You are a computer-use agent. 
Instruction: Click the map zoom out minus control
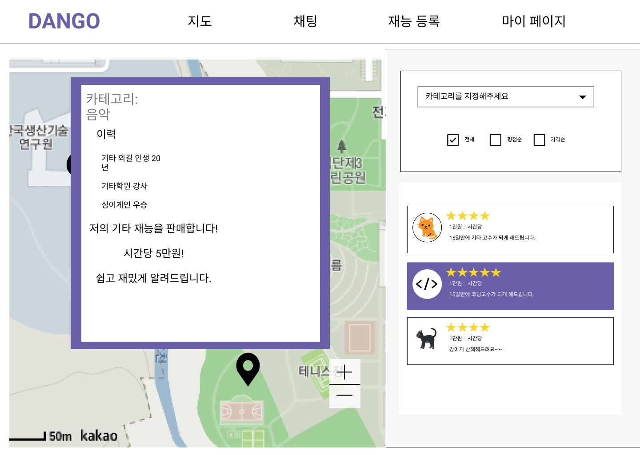pos(345,395)
